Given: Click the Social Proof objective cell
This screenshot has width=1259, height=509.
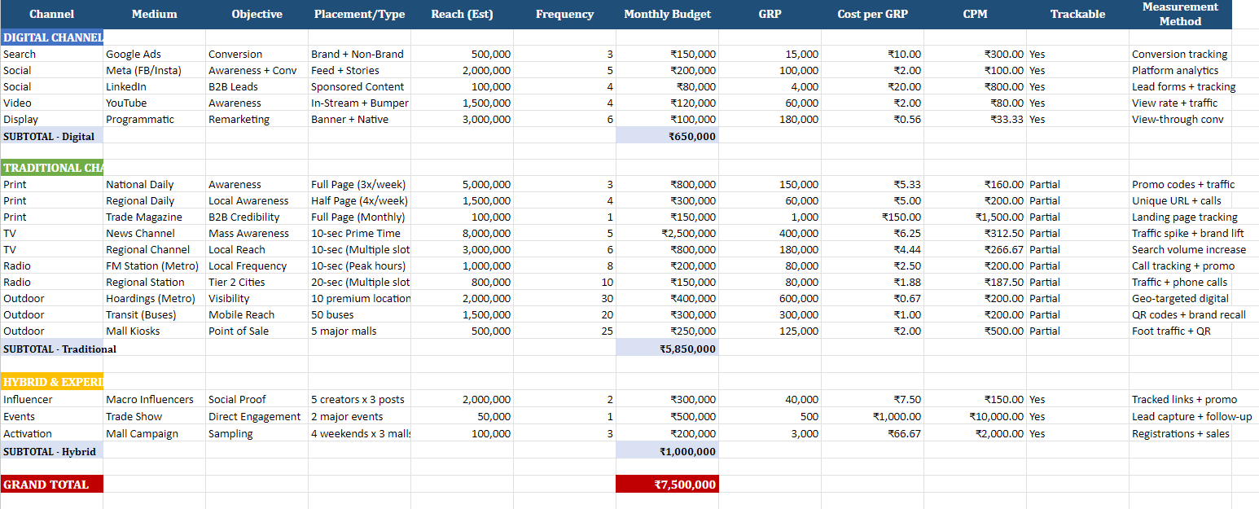Looking at the screenshot, I should pyautogui.click(x=257, y=399).
